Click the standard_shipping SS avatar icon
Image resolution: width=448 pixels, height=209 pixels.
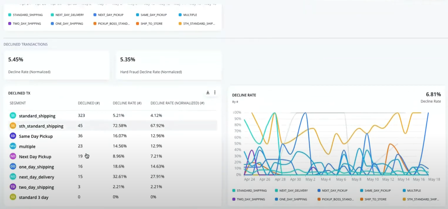[x=13, y=115]
